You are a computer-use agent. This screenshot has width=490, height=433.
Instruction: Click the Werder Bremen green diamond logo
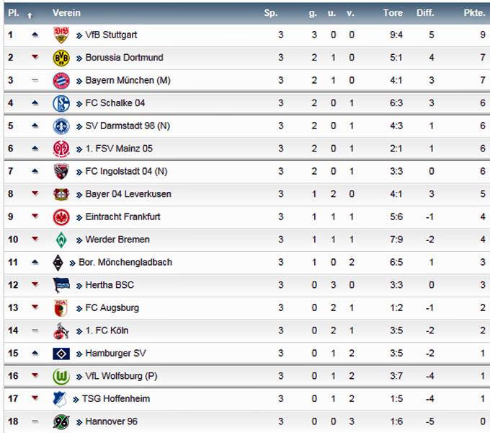click(61, 240)
